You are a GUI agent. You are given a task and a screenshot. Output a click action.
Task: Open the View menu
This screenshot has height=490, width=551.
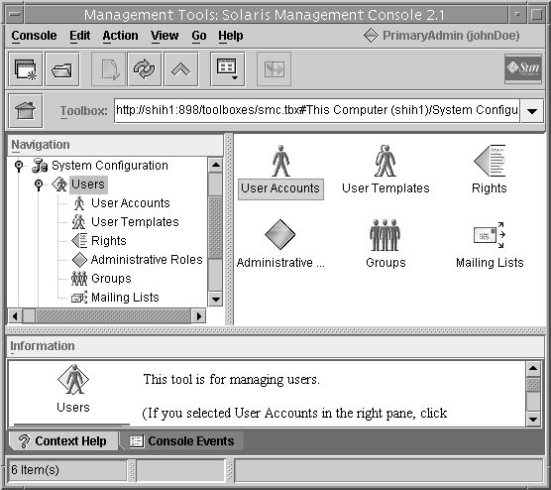165,36
